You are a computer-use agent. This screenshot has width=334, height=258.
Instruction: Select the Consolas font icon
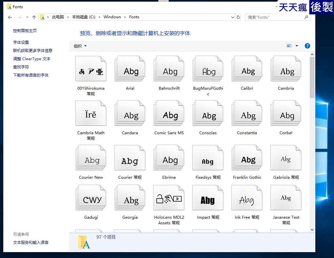click(x=208, y=113)
